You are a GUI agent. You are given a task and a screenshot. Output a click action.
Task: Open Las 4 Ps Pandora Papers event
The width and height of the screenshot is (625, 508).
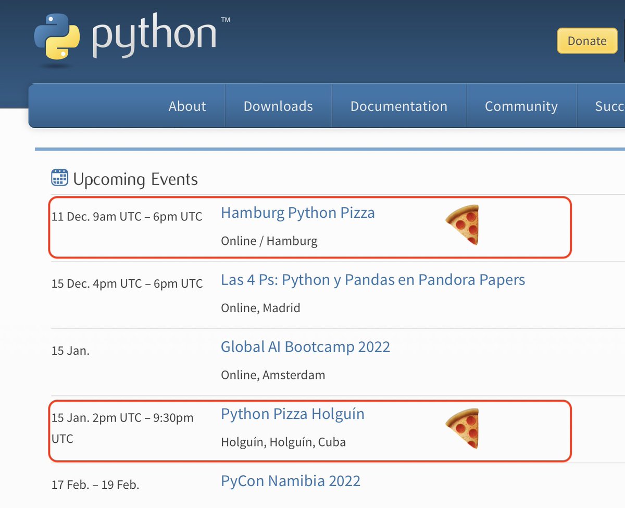372,280
